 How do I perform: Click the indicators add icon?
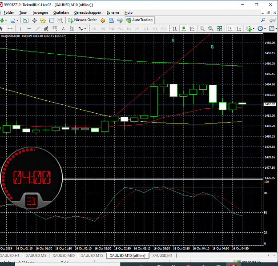(x=249, y=28)
